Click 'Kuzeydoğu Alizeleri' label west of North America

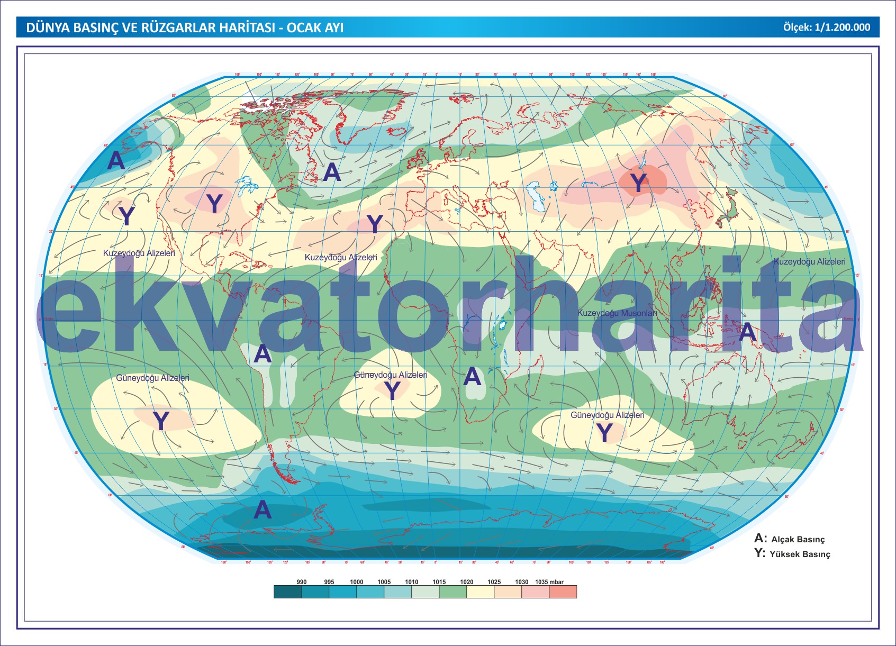(x=139, y=253)
